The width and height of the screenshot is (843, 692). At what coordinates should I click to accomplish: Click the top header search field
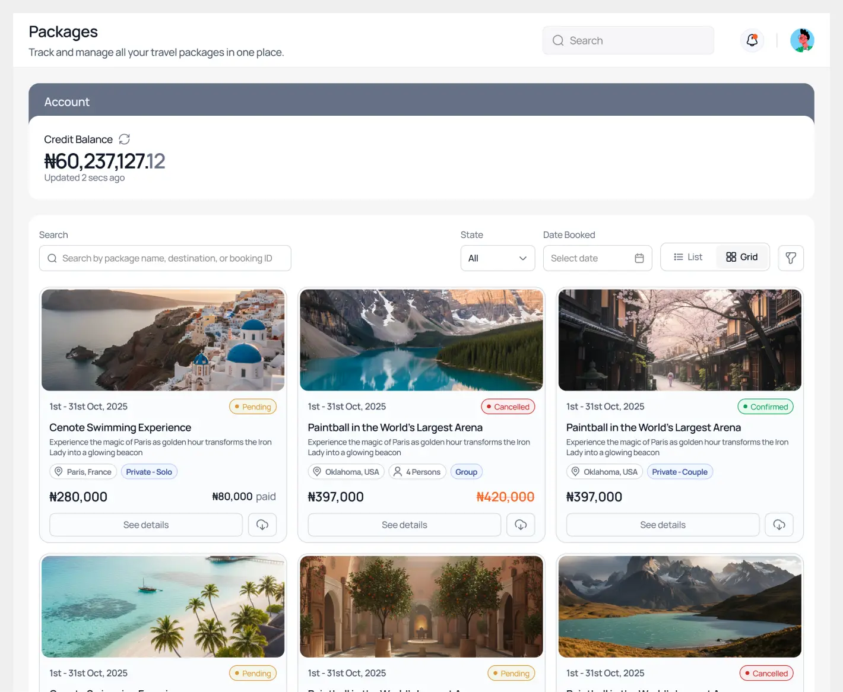628,40
